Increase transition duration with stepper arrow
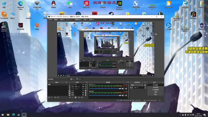Image resolution: width=208 pixels, height=117 pixels. click(x=145, y=87)
